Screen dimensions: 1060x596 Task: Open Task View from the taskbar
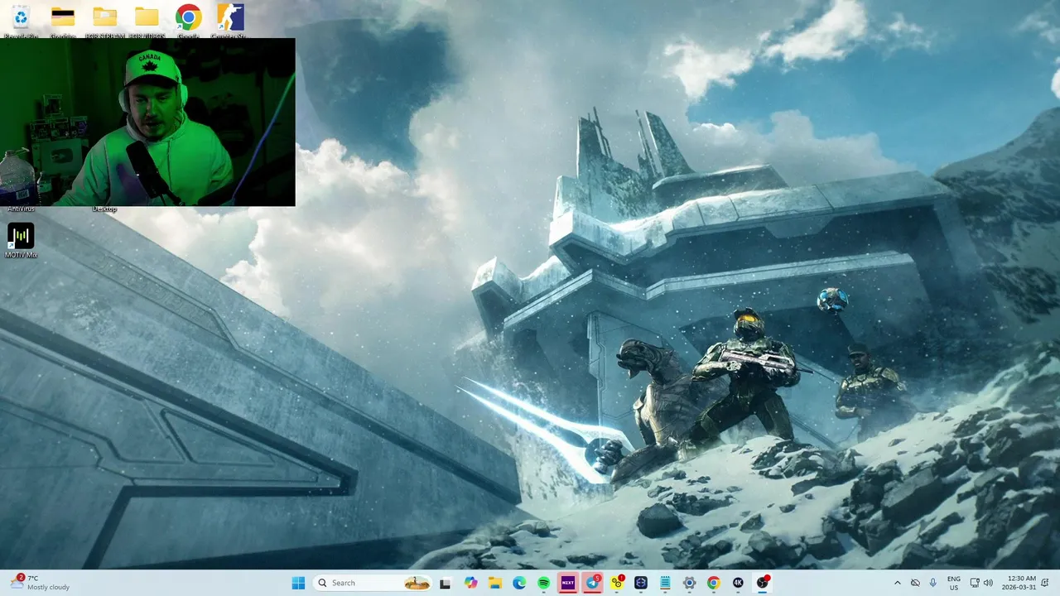coord(445,583)
